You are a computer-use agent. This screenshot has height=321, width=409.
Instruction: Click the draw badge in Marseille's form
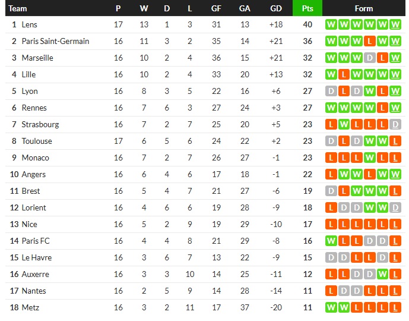[370, 58]
